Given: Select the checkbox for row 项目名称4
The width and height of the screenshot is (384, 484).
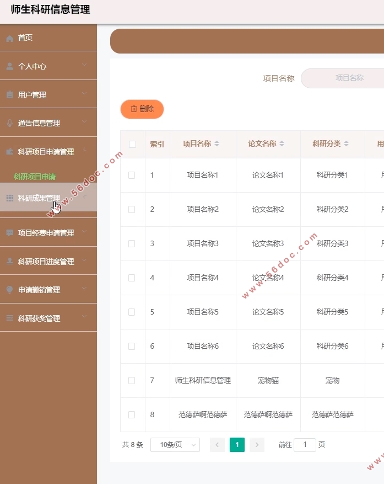Looking at the screenshot, I should tap(132, 278).
